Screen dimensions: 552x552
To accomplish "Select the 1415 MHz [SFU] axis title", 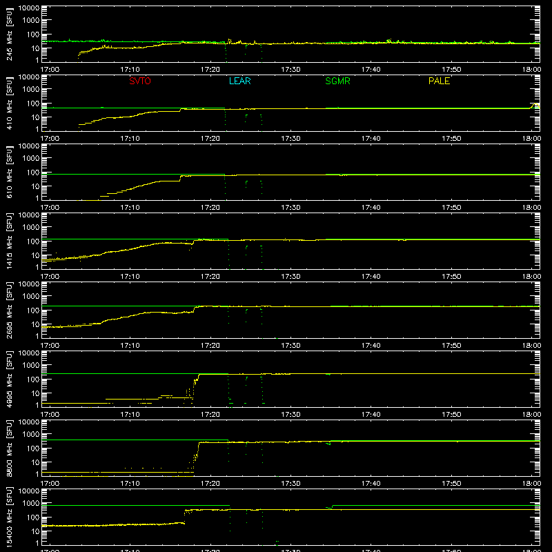I will click(x=10, y=241).
